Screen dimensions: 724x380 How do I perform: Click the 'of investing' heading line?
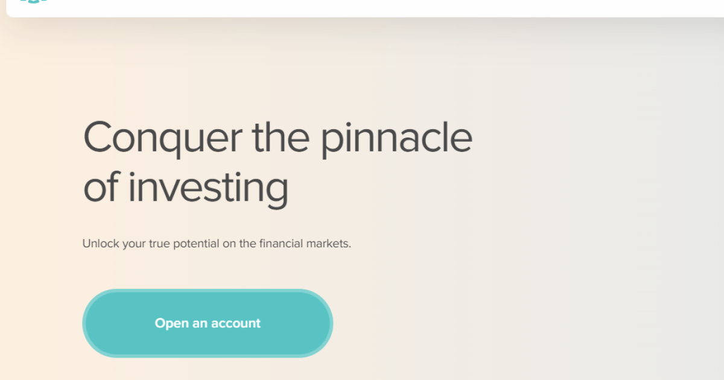pyautogui.click(x=186, y=186)
